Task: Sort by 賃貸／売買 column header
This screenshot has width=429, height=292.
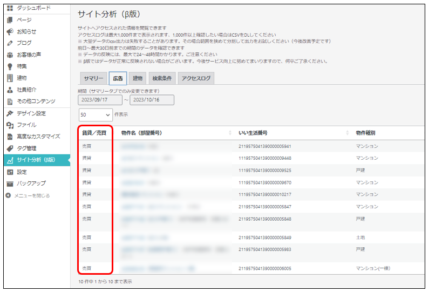Action: pyautogui.click(x=94, y=133)
